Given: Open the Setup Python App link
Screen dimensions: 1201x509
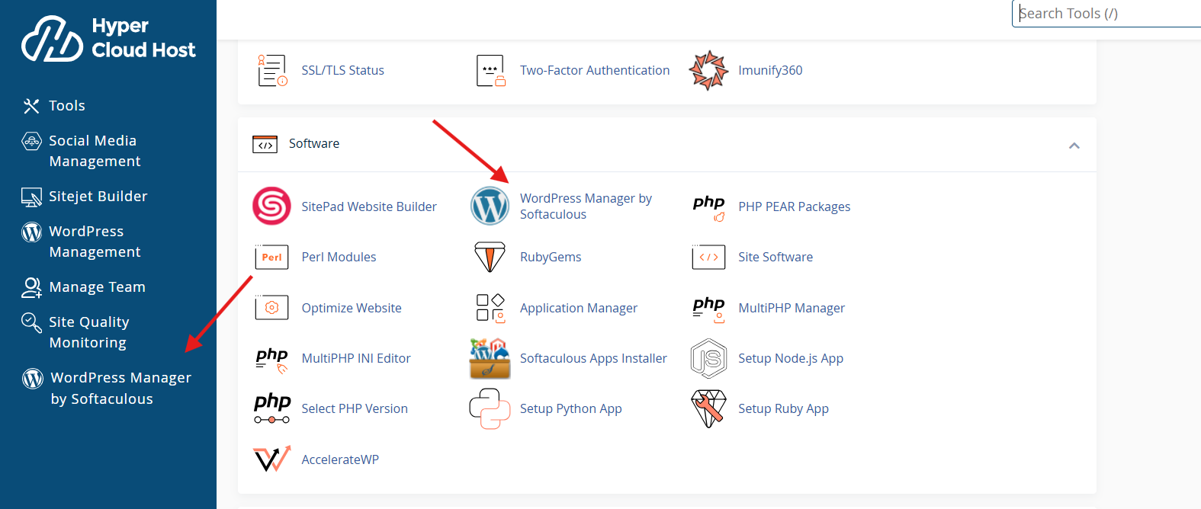Looking at the screenshot, I should point(571,408).
